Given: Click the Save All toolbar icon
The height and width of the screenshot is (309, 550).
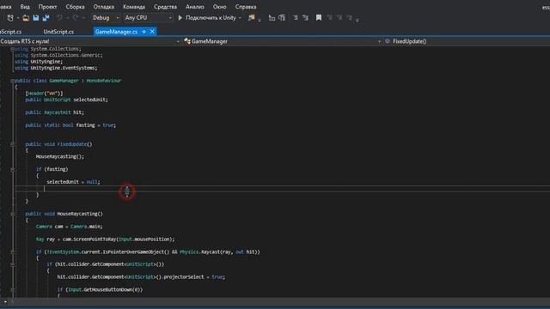Looking at the screenshot, I should tap(46, 18).
